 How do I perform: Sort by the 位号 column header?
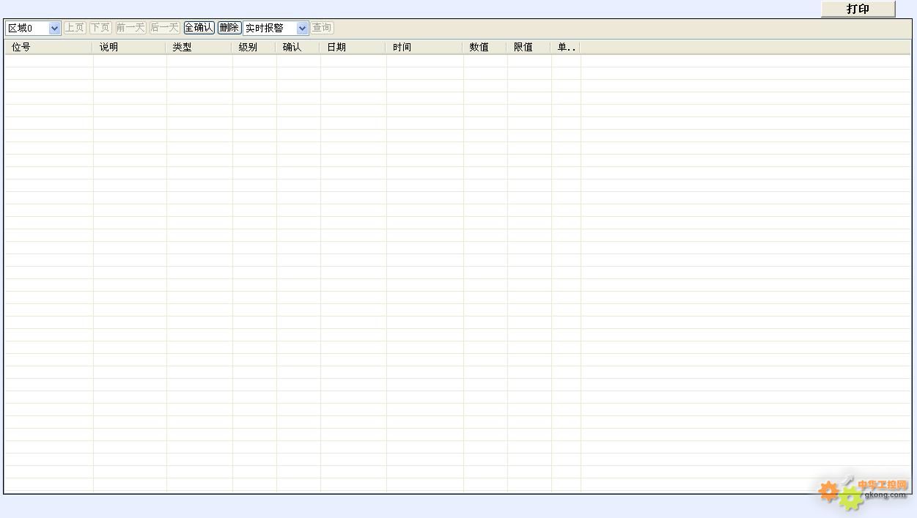48,47
